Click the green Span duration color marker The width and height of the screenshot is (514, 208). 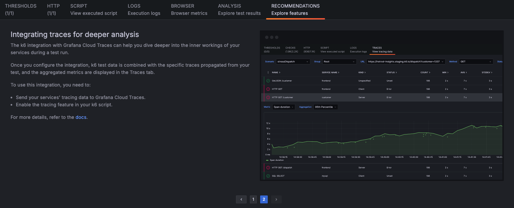(267, 160)
